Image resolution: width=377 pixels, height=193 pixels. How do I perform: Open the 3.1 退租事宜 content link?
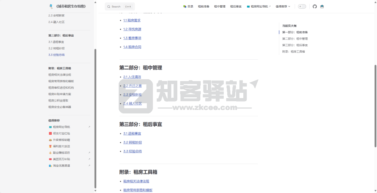coord(132,134)
